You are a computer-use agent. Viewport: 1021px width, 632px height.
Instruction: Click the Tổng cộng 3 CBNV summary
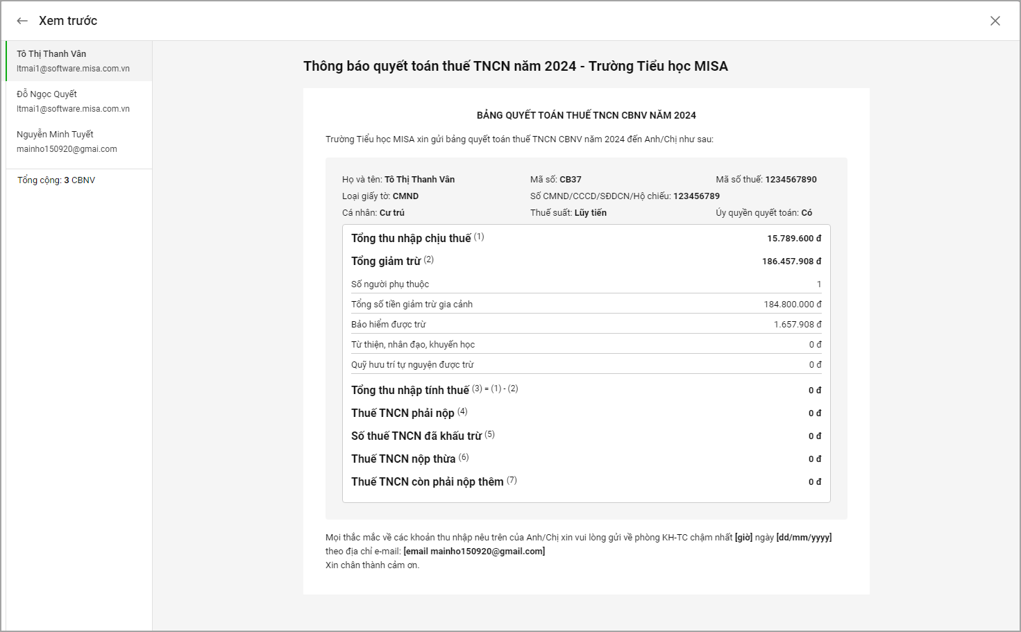(x=56, y=180)
